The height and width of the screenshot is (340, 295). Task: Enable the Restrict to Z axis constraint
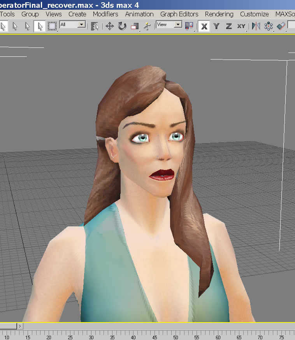pos(229,26)
